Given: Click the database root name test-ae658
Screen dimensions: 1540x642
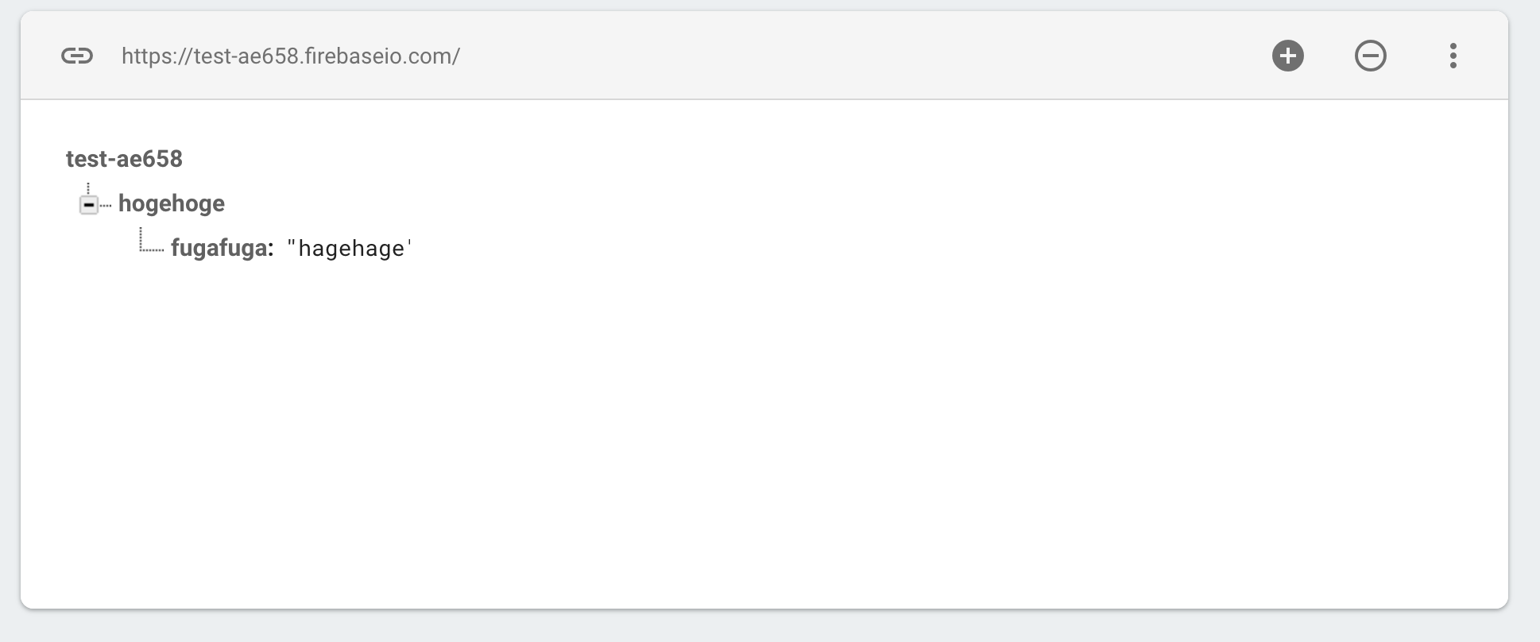Looking at the screenshot, I should click(x=124, y=159).
